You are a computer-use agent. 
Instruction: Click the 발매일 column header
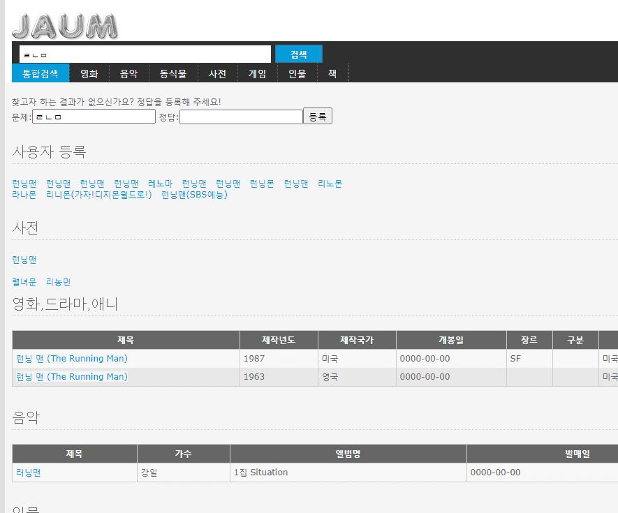coord(577,454)
